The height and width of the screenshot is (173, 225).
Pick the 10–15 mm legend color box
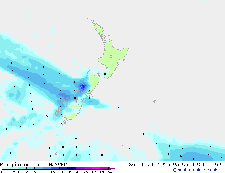click(x=47, y=168)
